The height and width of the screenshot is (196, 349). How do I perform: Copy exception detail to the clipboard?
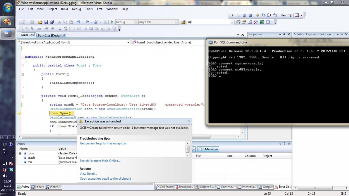(x=105, y=179)
